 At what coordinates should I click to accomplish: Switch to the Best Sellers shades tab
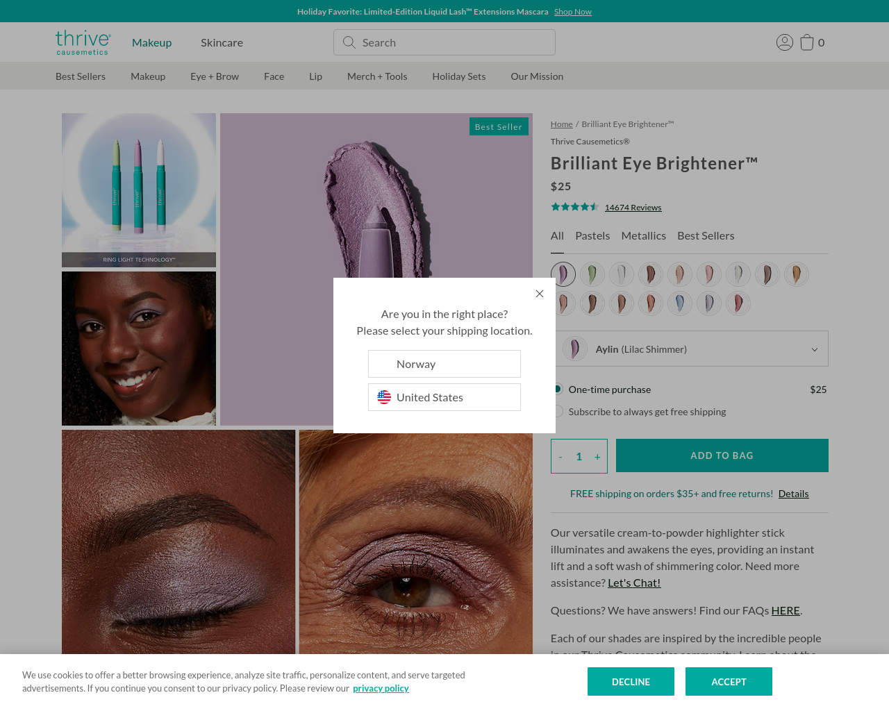coord(706,236)
